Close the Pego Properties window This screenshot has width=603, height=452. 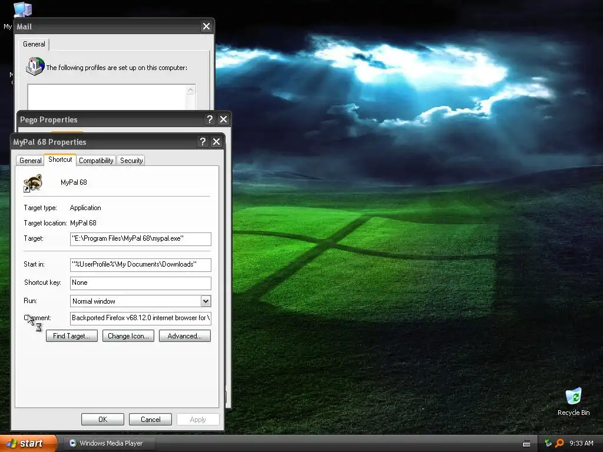223,119
